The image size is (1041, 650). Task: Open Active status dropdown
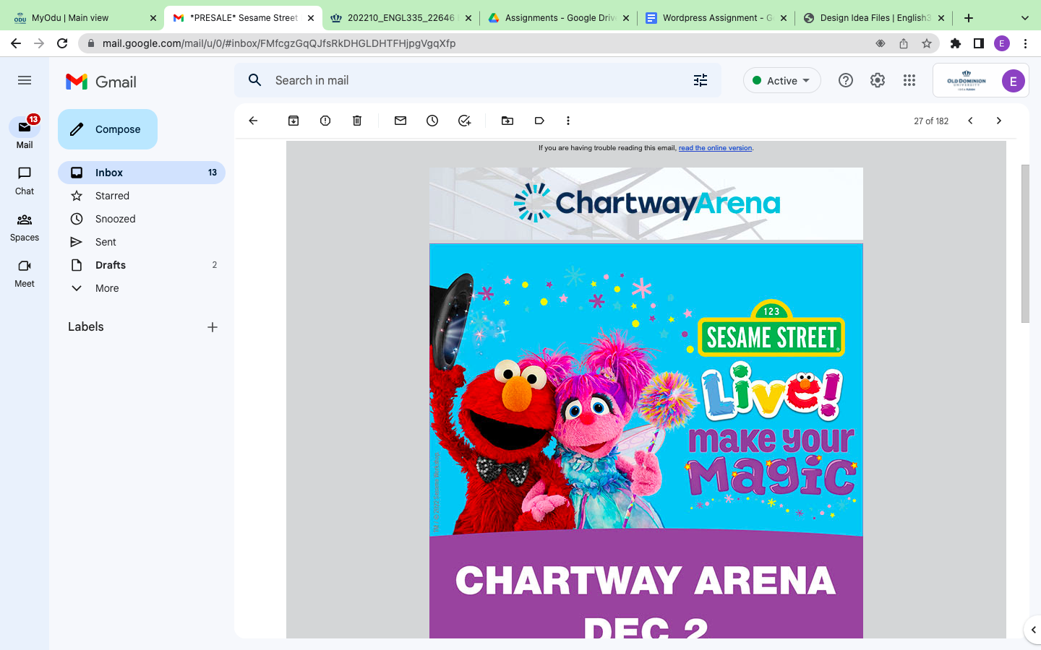click(x=782, y=80)
